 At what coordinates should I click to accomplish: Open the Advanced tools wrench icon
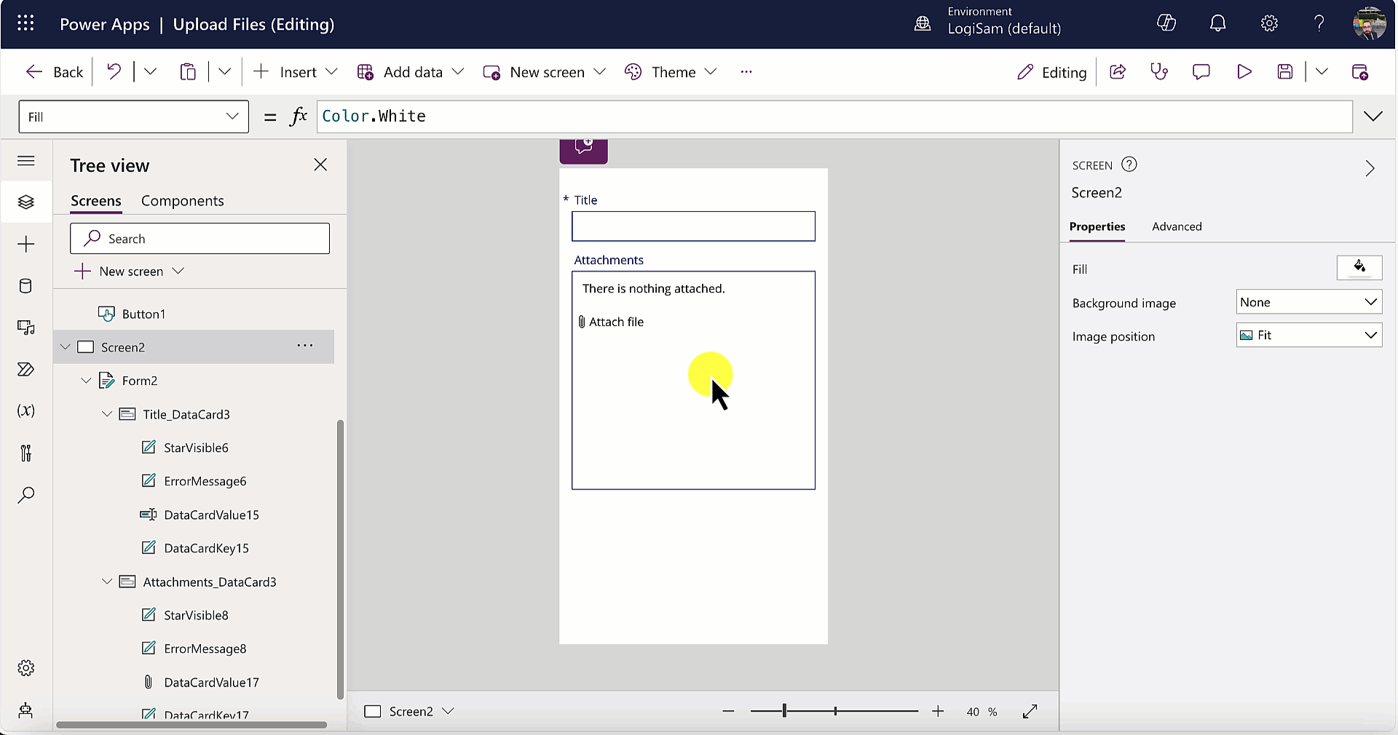[25, 453]
